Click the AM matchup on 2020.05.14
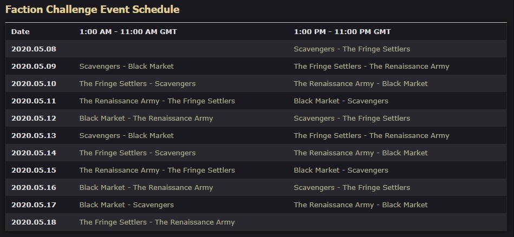Viewport: 514px width, 237px height. (138, 153)
